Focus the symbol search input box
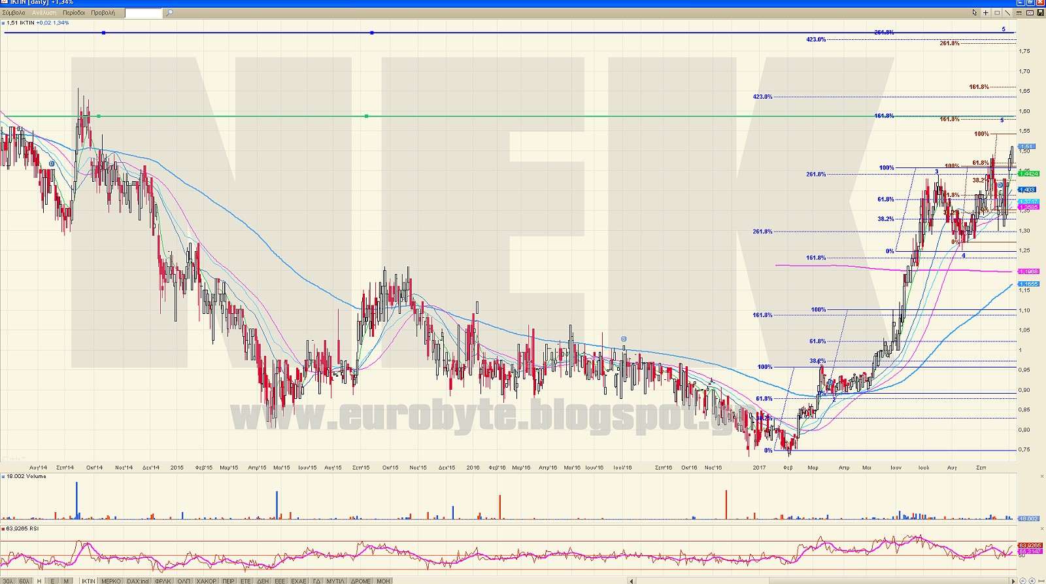The height and width of the screenshot is (584, 1046). pos(143,12)
